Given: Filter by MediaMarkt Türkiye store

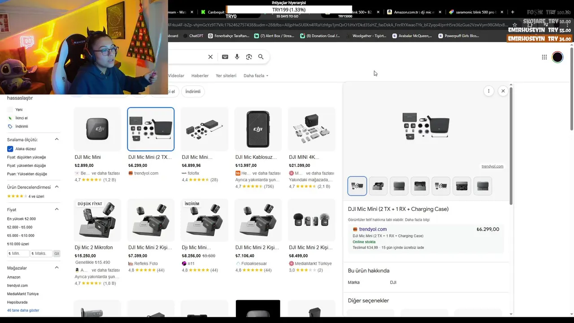Looking at the screenshot, I should click(23, 294).
